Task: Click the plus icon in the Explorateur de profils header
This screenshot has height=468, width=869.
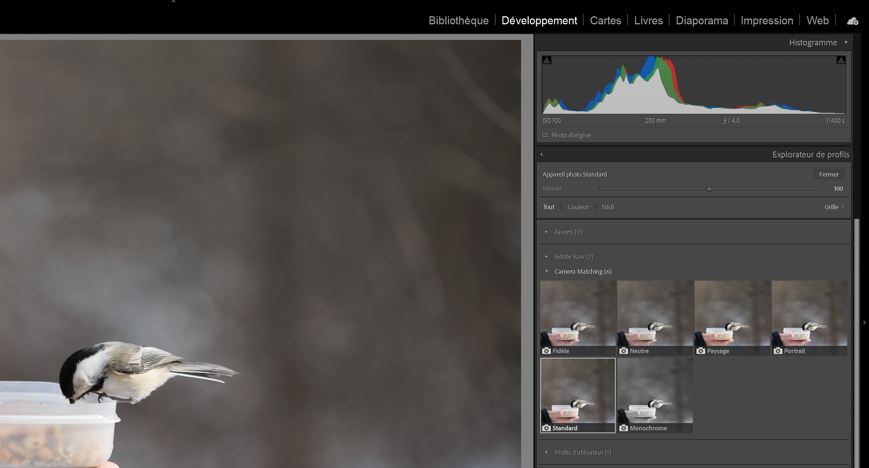Action: pos(542,154)
